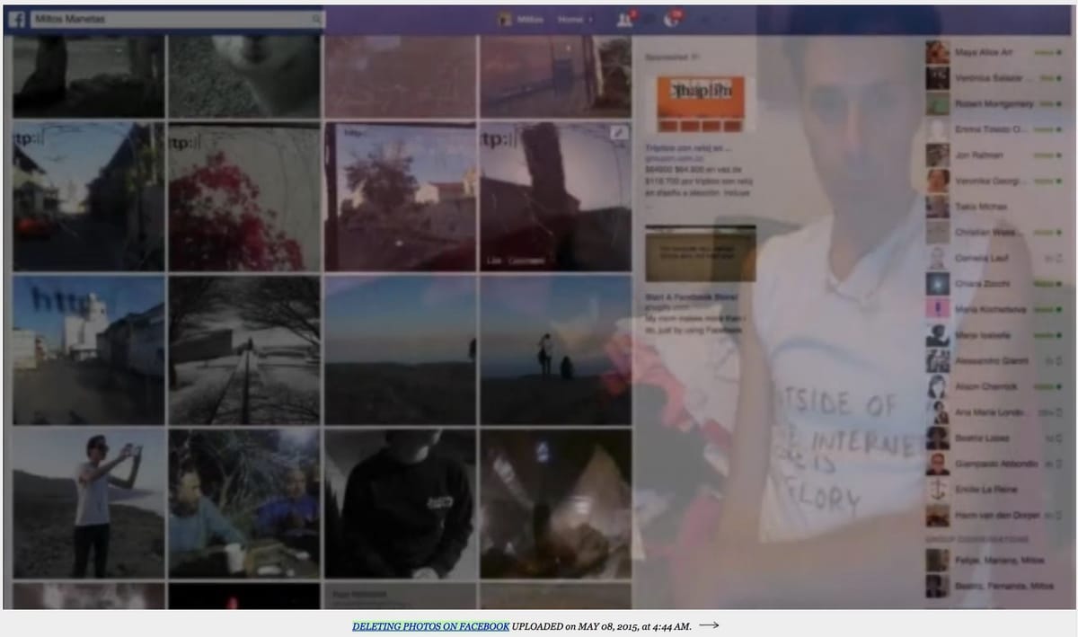1078x637 pixels.
Task: Open the two men at the table photo
Action: [244, 503]
